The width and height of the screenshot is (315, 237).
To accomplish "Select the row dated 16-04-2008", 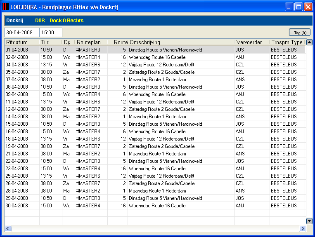I will [155, 131].
